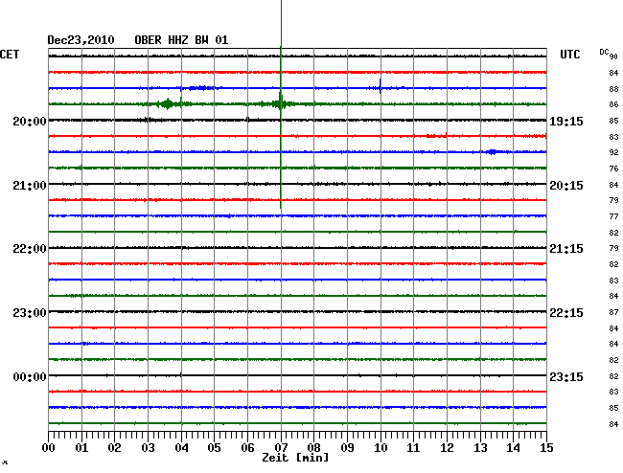Click the 23:00 CET time label
This screenshot has height=473, width=623.
coord(30,313)
